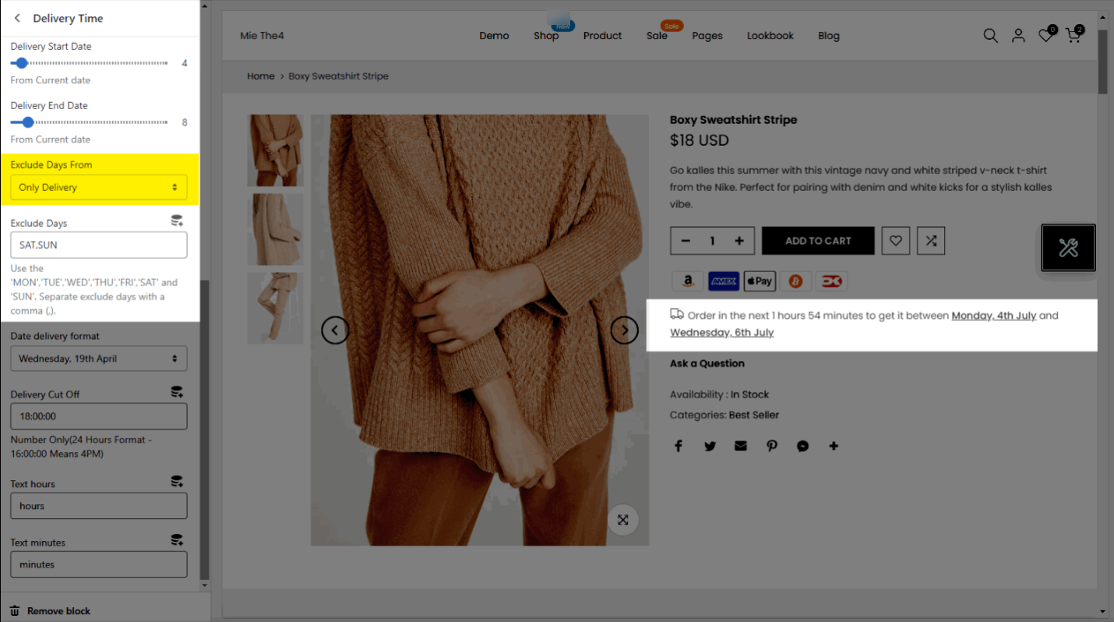This screenshot has width=1114, height=622.
Task: Open the Shop menu
Action: (x=546, y=36)
